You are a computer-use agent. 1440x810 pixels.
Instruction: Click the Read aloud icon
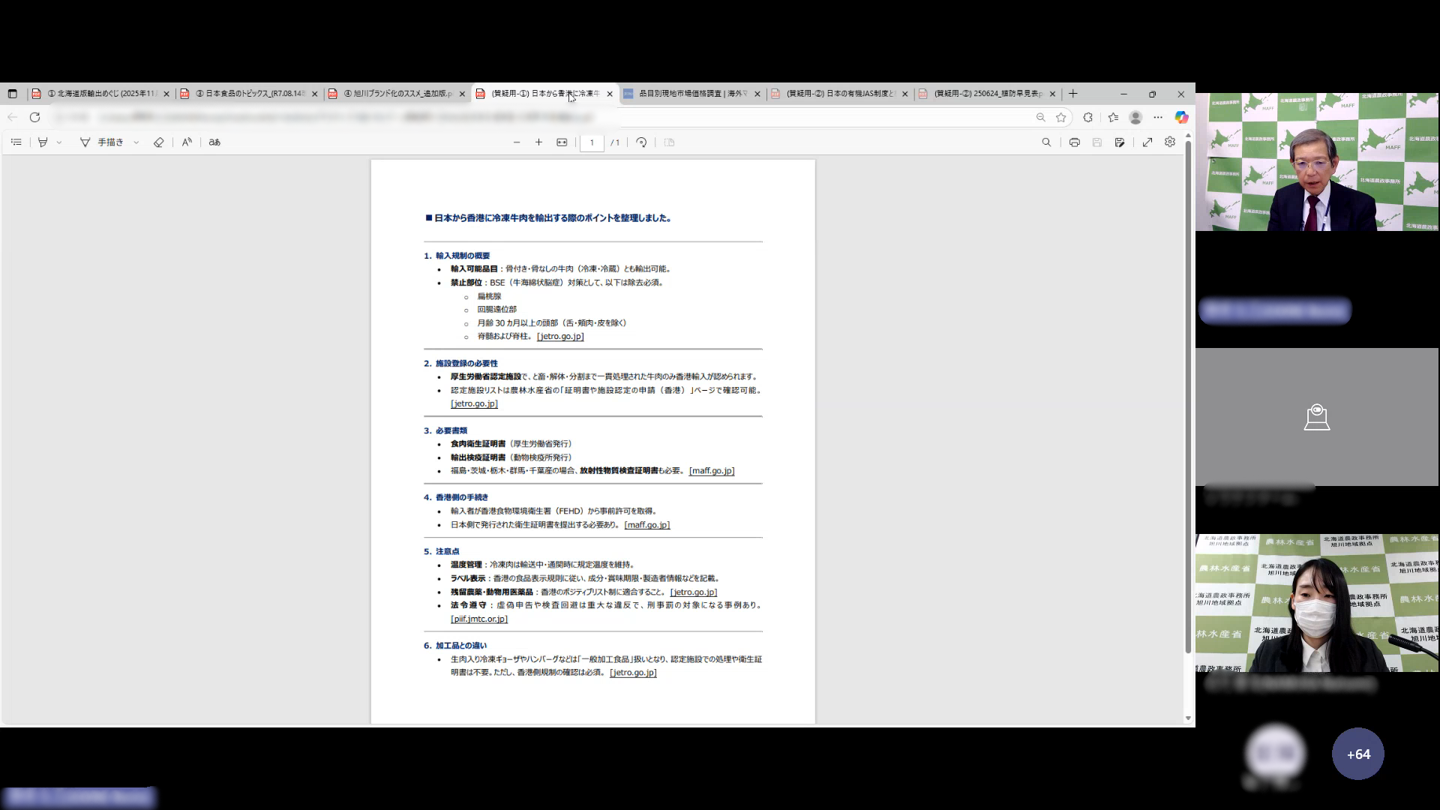tap(187, 142)
